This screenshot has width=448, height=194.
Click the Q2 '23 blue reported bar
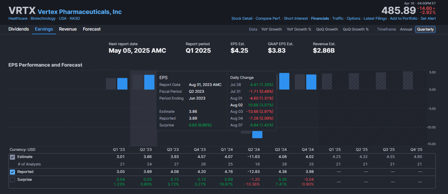click(149, 82)
